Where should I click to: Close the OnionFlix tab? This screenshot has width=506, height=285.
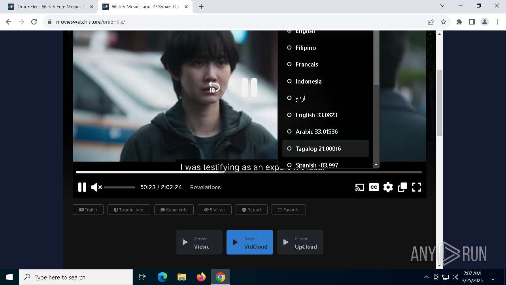coord(92,7)
